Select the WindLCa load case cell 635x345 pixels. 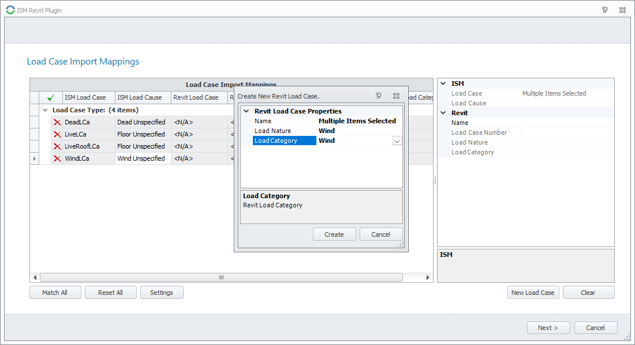click(89, 158)
